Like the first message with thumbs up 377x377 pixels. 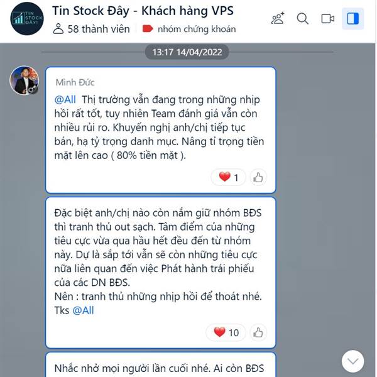pos(258,177)
